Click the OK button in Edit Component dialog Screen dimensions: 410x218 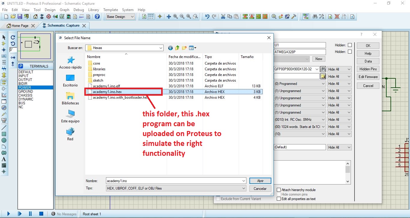click(x=368, y=46)
